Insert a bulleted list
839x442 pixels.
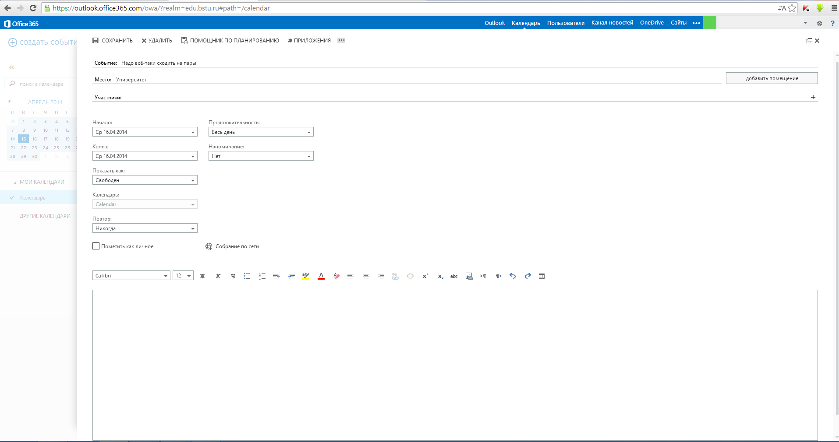coord(247,276)
